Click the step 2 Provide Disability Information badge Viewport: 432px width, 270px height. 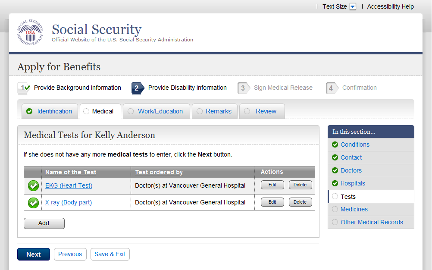point(138,88)
